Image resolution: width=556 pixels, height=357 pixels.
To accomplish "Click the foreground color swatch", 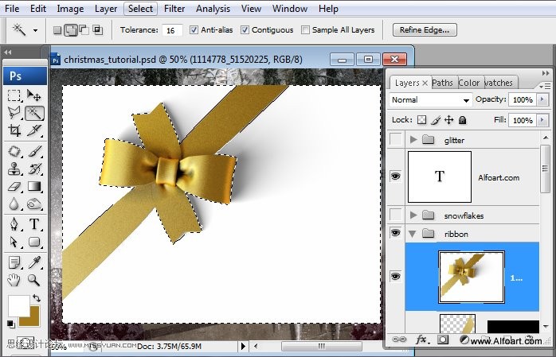I will (x=19, y=305).
